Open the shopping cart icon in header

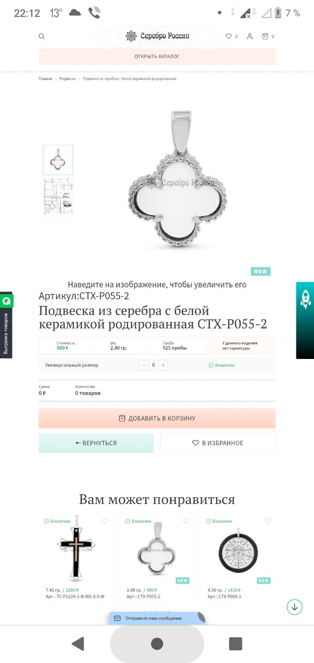click(265, 36)
